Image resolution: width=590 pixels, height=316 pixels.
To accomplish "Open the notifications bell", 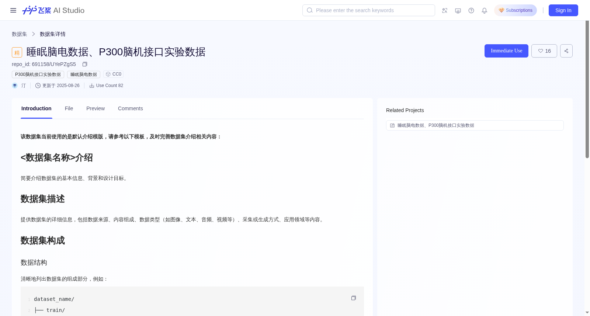I will tap(485, 10).
